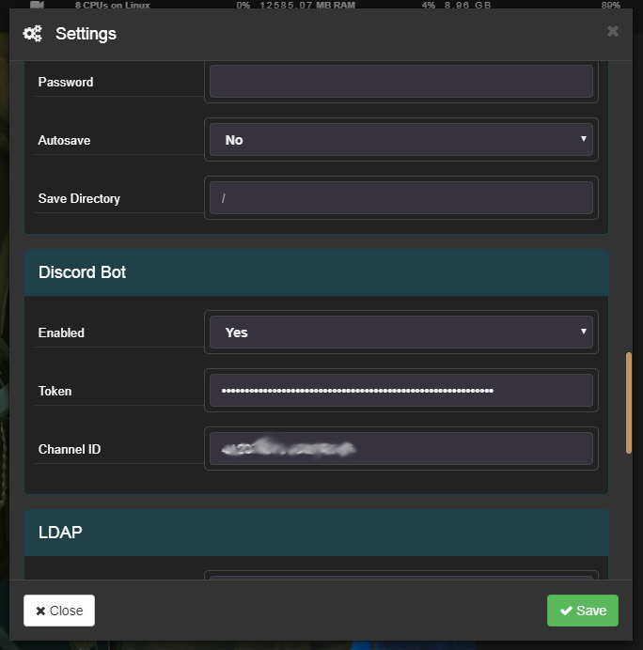Click the Close button
Image resolution: width=643 pixels, height=650 pixels.
click(x=59, y=611)
